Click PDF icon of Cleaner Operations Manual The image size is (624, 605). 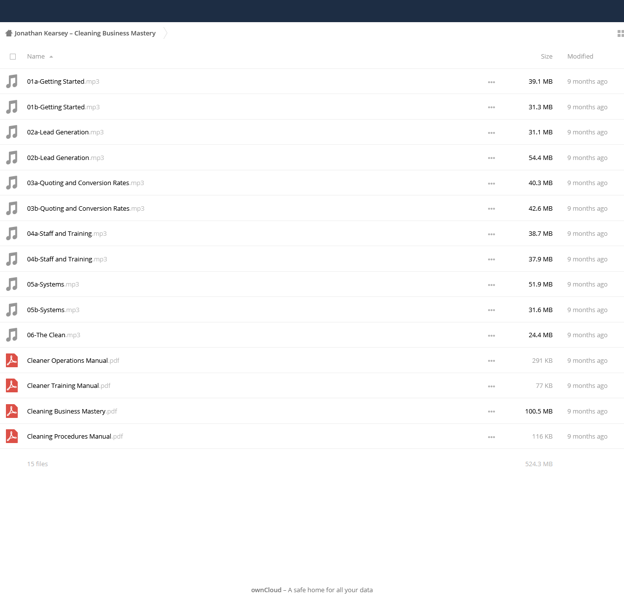tap(12, 360)
